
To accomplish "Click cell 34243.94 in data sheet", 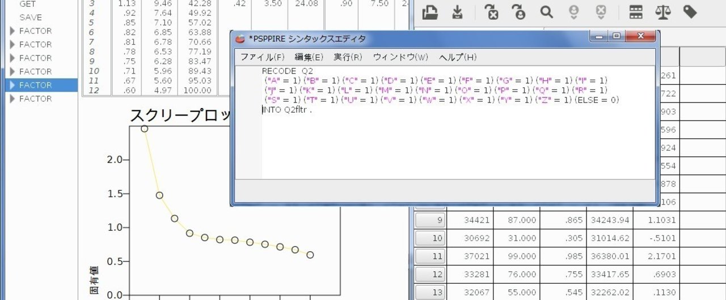I will [x=610, y=220].
